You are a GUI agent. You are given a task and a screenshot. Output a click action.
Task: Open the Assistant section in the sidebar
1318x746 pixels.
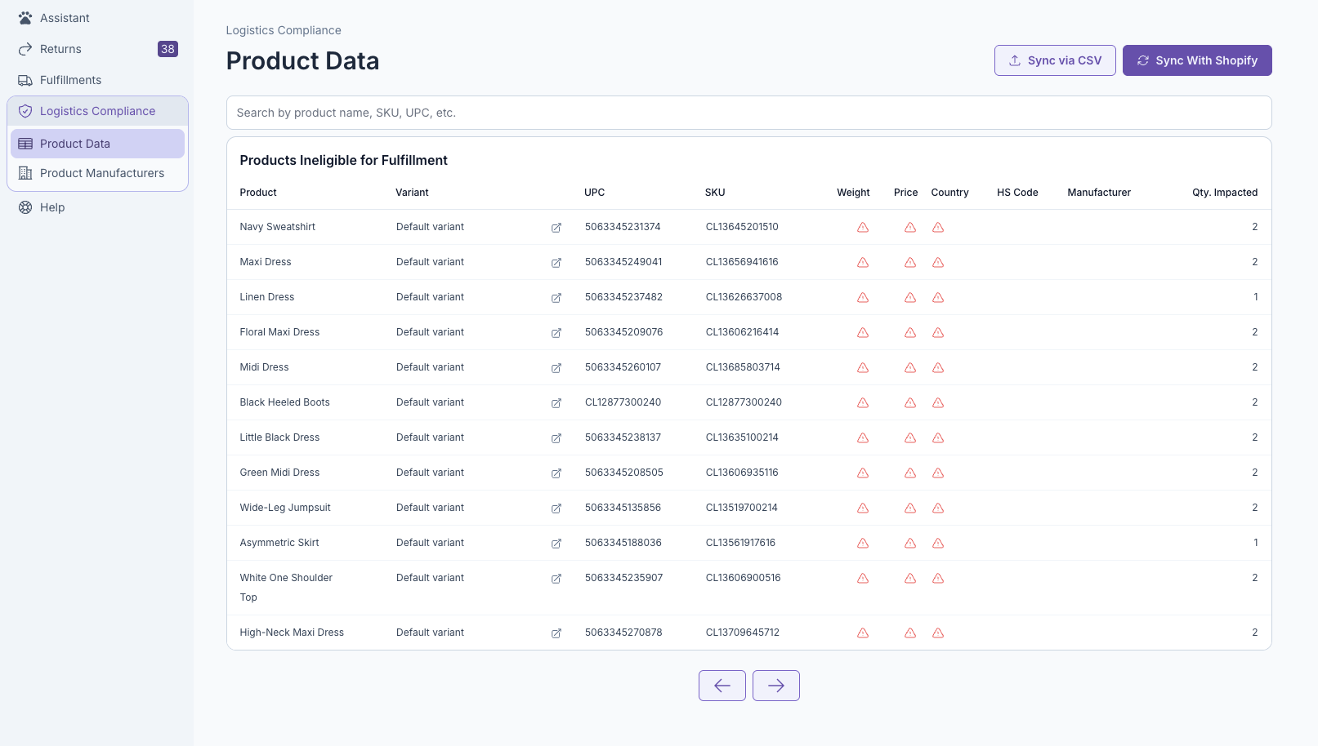[65, 18]
